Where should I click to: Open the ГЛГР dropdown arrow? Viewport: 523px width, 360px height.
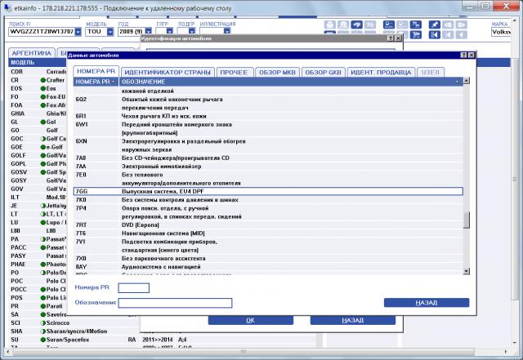tap(169, 31)
